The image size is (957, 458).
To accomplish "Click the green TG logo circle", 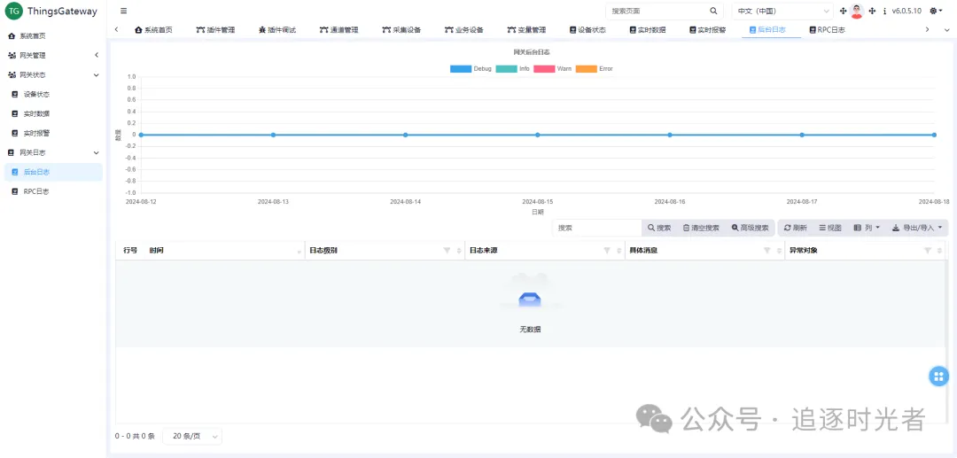I will pyautogui.click(x=13, y=11).
